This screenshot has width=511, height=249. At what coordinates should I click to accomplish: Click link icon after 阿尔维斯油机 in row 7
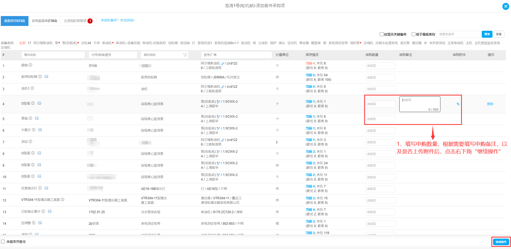223,140
